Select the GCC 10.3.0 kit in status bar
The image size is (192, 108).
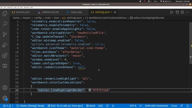click(65, 106)
